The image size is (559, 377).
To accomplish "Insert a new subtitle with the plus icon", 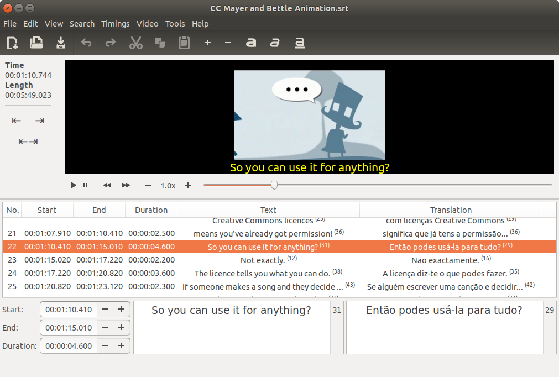I will [207, 43].
